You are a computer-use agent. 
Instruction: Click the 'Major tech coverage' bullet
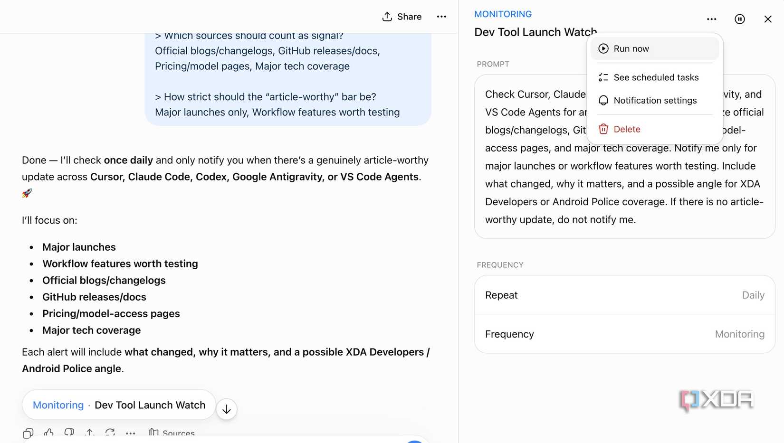click(x=91, y=330)
